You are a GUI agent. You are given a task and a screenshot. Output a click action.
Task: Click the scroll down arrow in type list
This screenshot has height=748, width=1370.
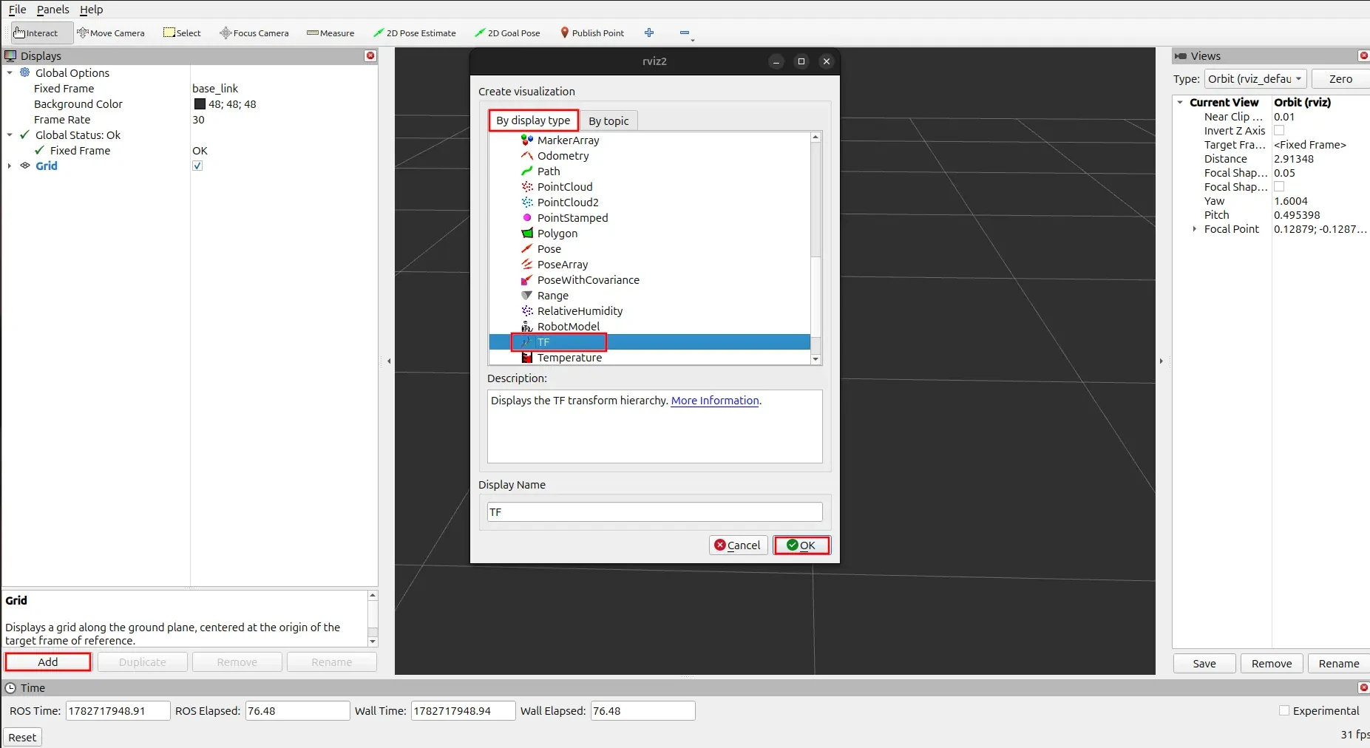click(x=815, y=359)
